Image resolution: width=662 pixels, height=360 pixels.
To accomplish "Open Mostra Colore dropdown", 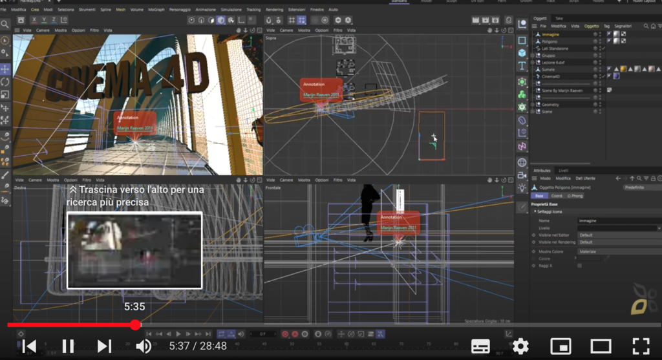I will point(619,251).
